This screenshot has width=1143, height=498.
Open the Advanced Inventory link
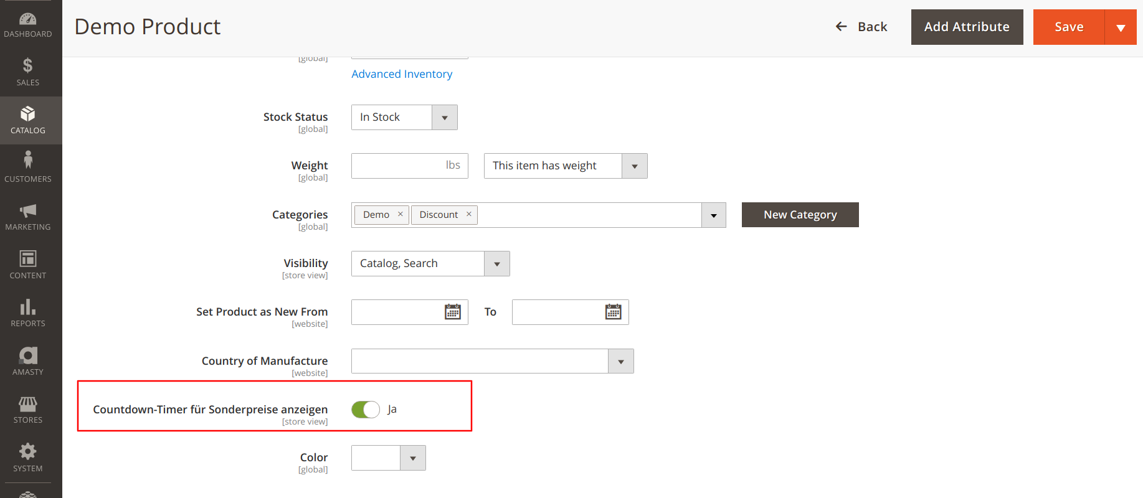click(402, 74)
